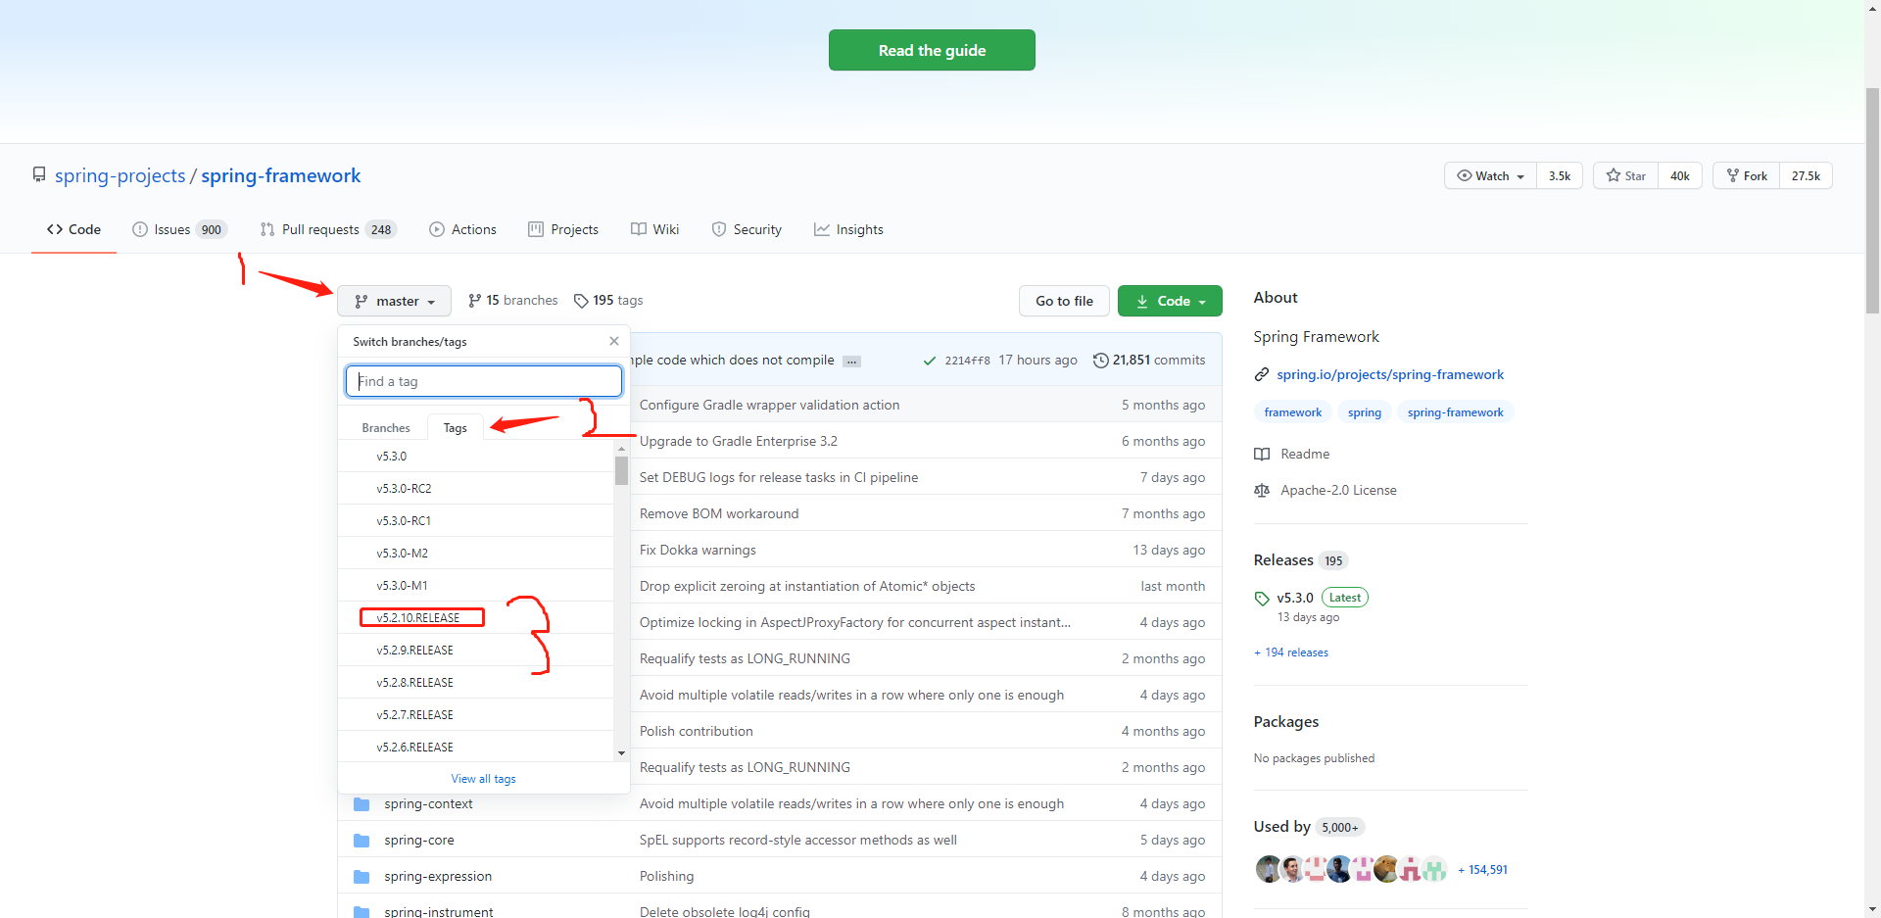Select tag v5.3.0-RC1
This screenshot has height=918, width=1881.
click(476, 521)
